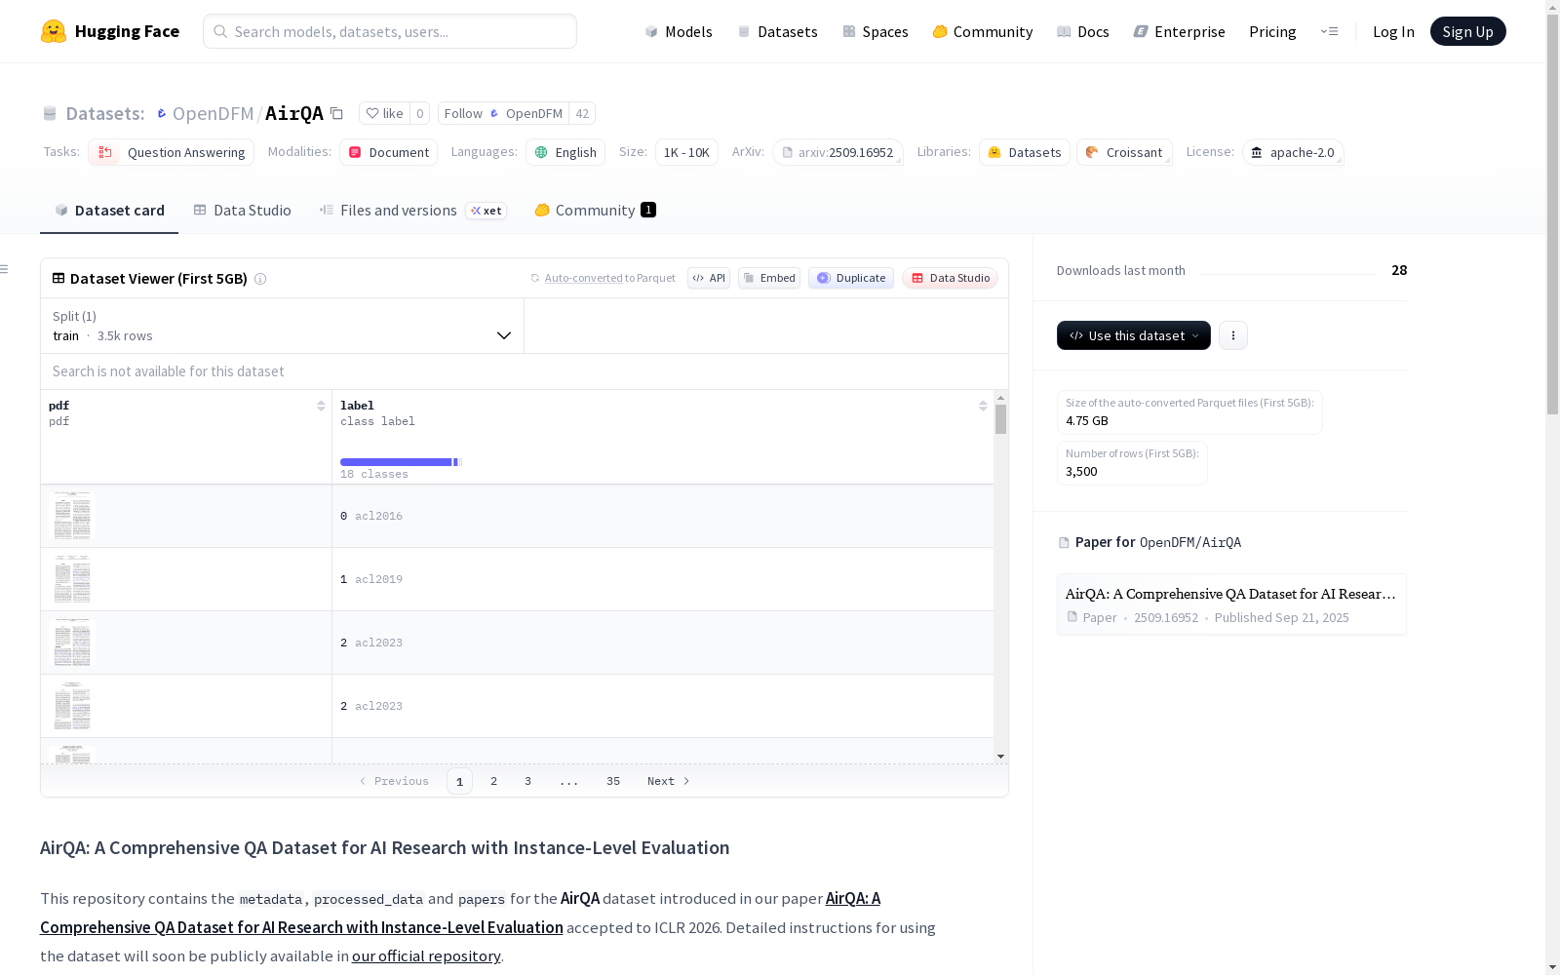Open the Pricing page

tap(1272, 31)
